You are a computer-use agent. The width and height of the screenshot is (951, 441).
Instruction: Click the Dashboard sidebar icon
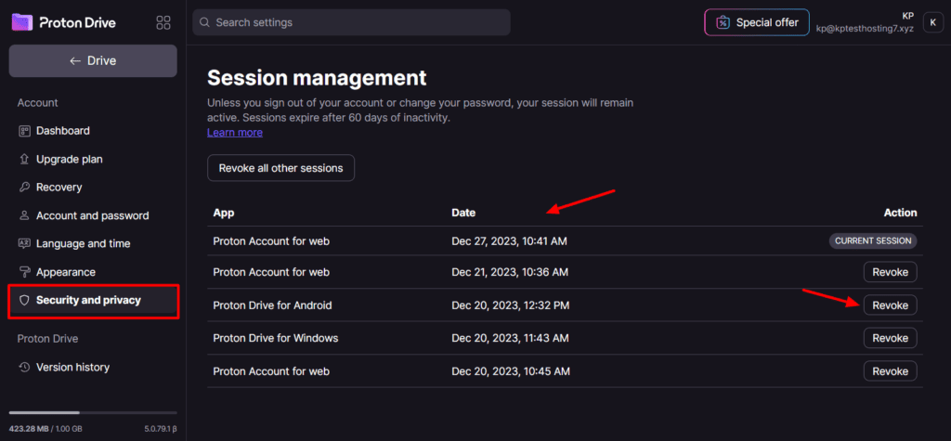click(25, 131)
